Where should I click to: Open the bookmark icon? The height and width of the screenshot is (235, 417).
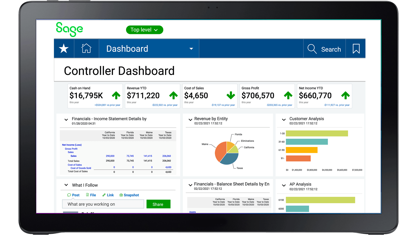[x=356, y=49]
